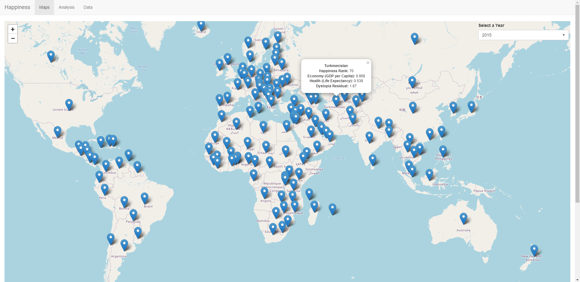Click the Mexico map marker
580x282 pixels.
57,131
